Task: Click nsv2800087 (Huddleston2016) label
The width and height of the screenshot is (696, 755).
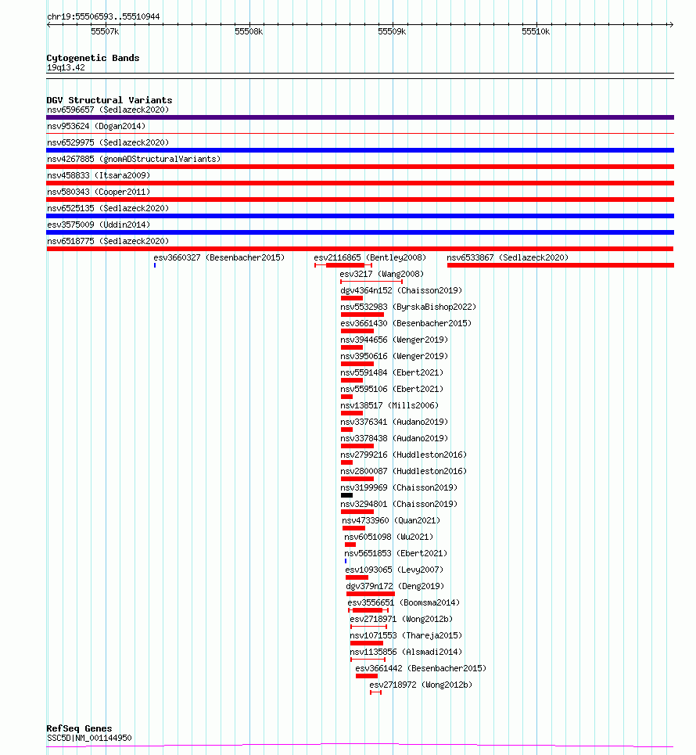Action: point(404,471)
